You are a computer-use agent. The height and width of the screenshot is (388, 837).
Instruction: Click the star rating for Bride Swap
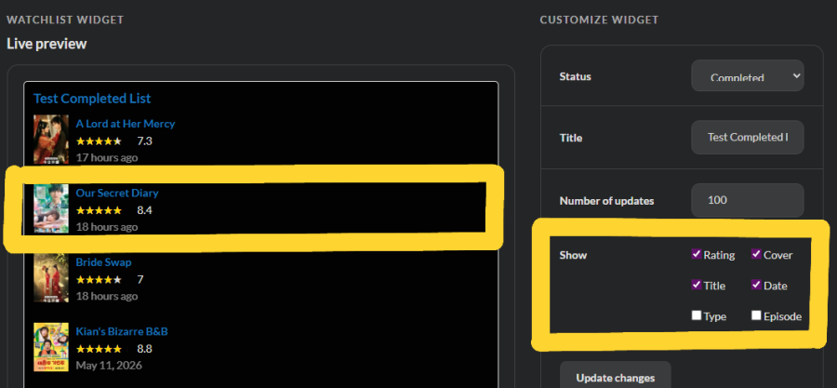click(99, 280)
